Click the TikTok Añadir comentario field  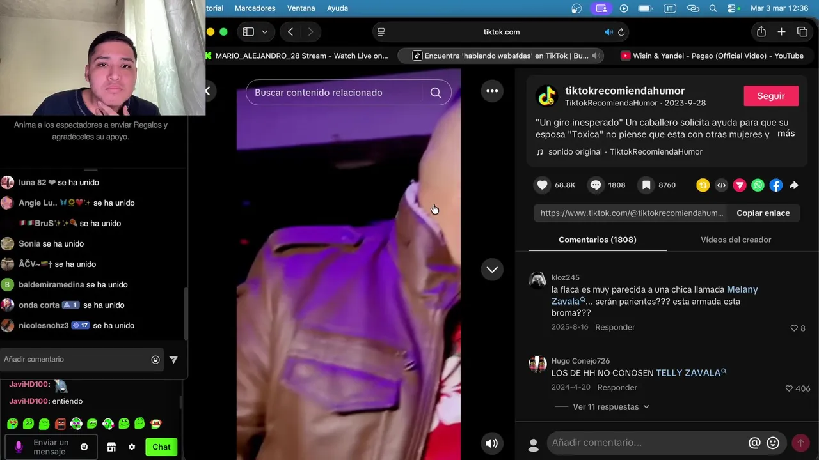(646, 443)
